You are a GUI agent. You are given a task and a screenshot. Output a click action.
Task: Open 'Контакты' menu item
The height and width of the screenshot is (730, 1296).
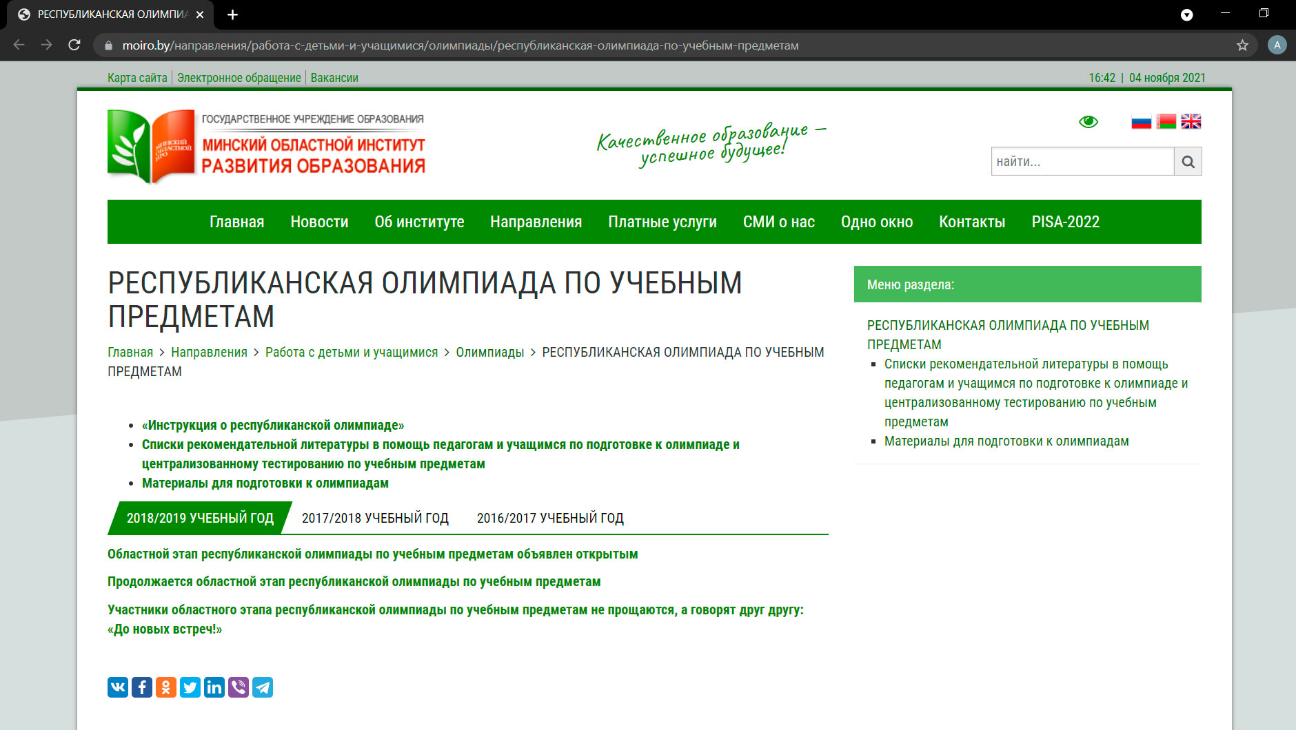(972, 222)
